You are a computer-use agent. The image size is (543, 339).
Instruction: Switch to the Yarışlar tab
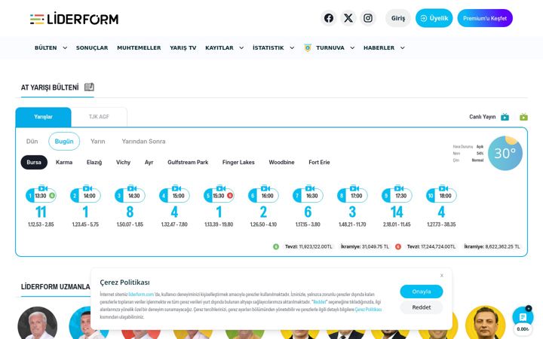(x=43, y=117)
